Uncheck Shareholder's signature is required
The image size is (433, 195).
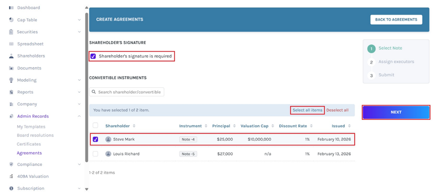(x=93, y=56)
